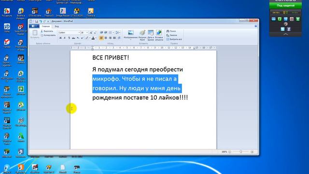Click the Facebook icon in Comodo widget
The width and height of the screenshot is (309, 174).
tap(289, 29)
